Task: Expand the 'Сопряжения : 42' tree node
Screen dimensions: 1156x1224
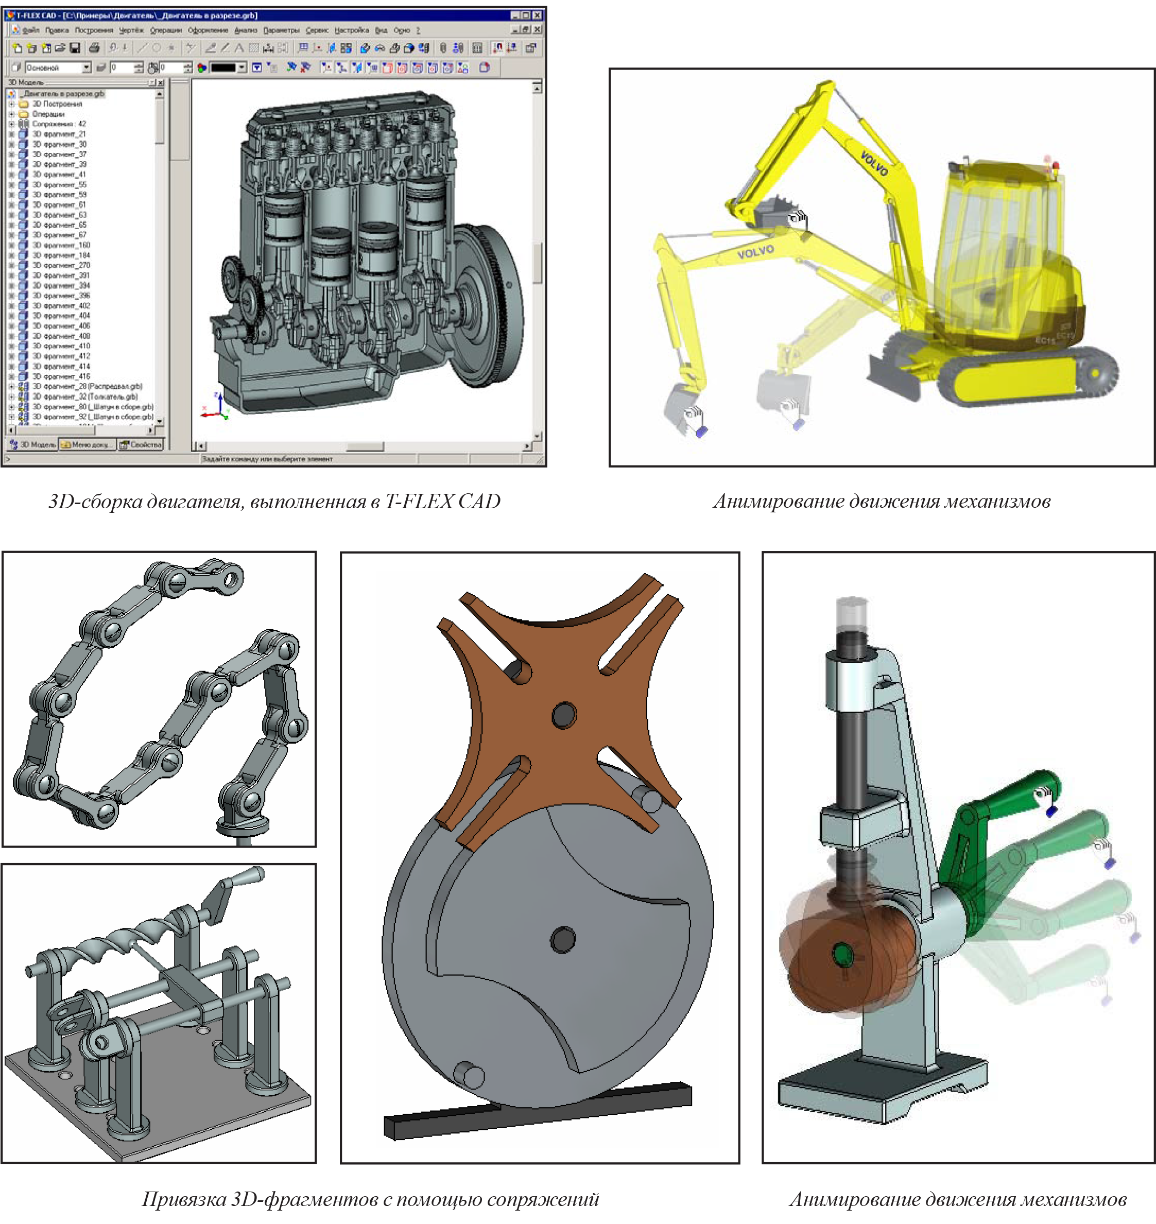Action: tap(11, 124)
